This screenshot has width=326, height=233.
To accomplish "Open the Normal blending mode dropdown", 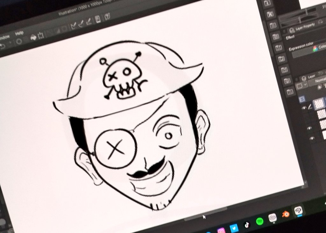I will click(x=317, y=81).
